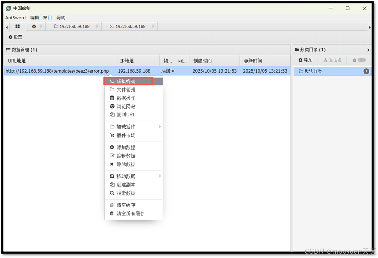Image resolution: width=378 pixels, height=258 pixels.
Task: Click the X icon beside 删除数据
Action: coord(111,164)
